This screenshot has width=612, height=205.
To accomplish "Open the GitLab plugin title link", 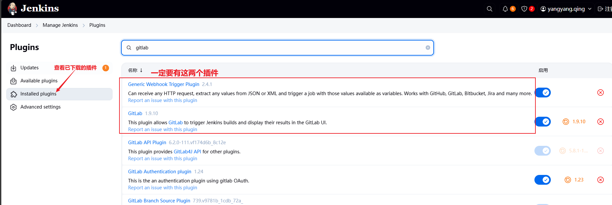I will click(x=135, y=113).
